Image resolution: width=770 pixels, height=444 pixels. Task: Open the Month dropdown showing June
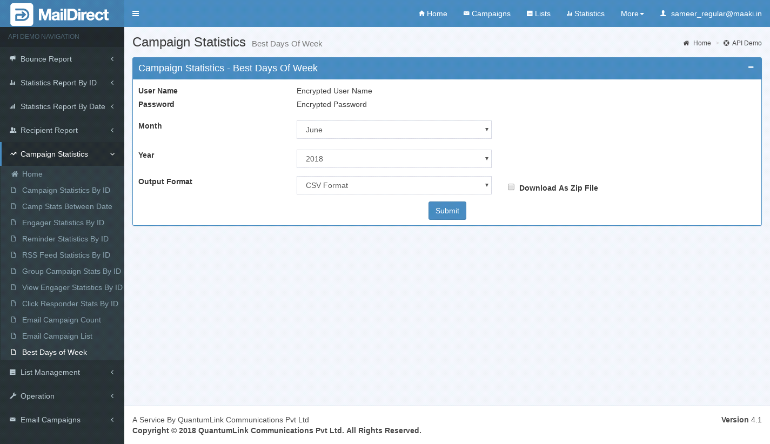click(x=394, y=130)
